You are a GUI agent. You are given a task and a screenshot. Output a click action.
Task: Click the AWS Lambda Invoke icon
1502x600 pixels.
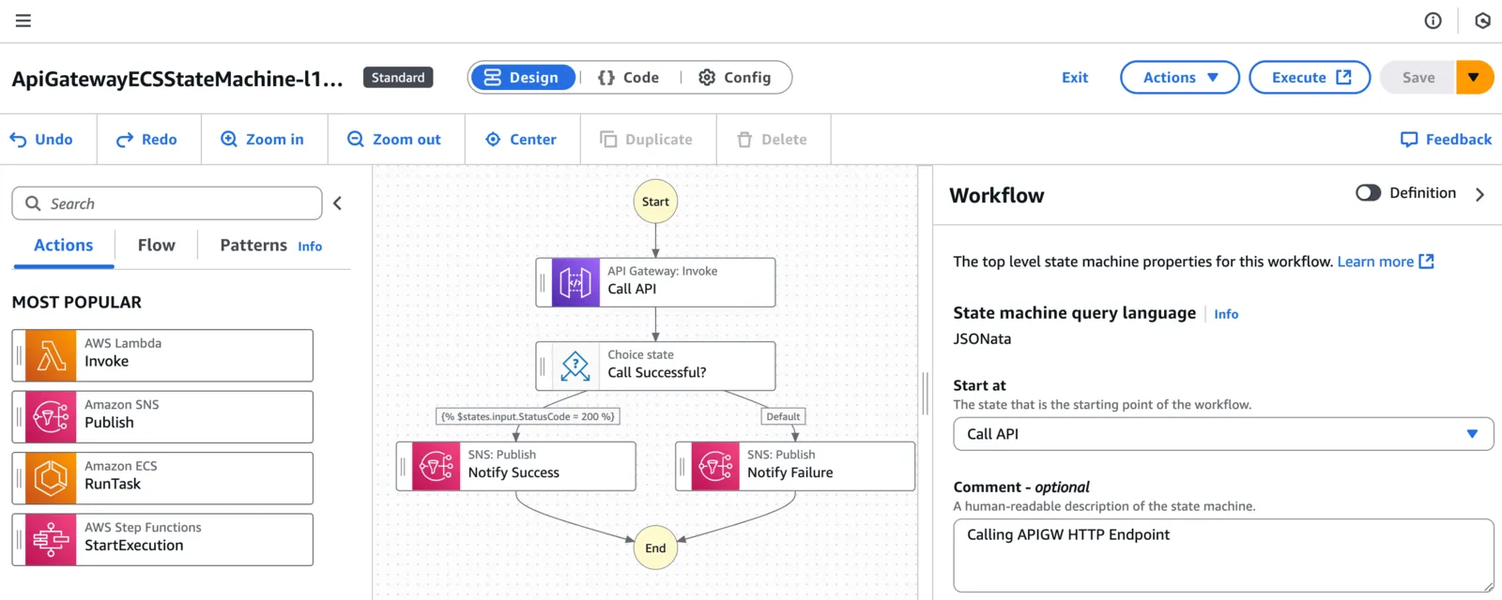(51, 355)
